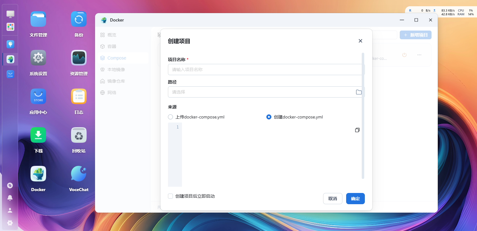Launch VoceChat from the desktop
This screenshot has width=477, height=231.
pos(79,174)
